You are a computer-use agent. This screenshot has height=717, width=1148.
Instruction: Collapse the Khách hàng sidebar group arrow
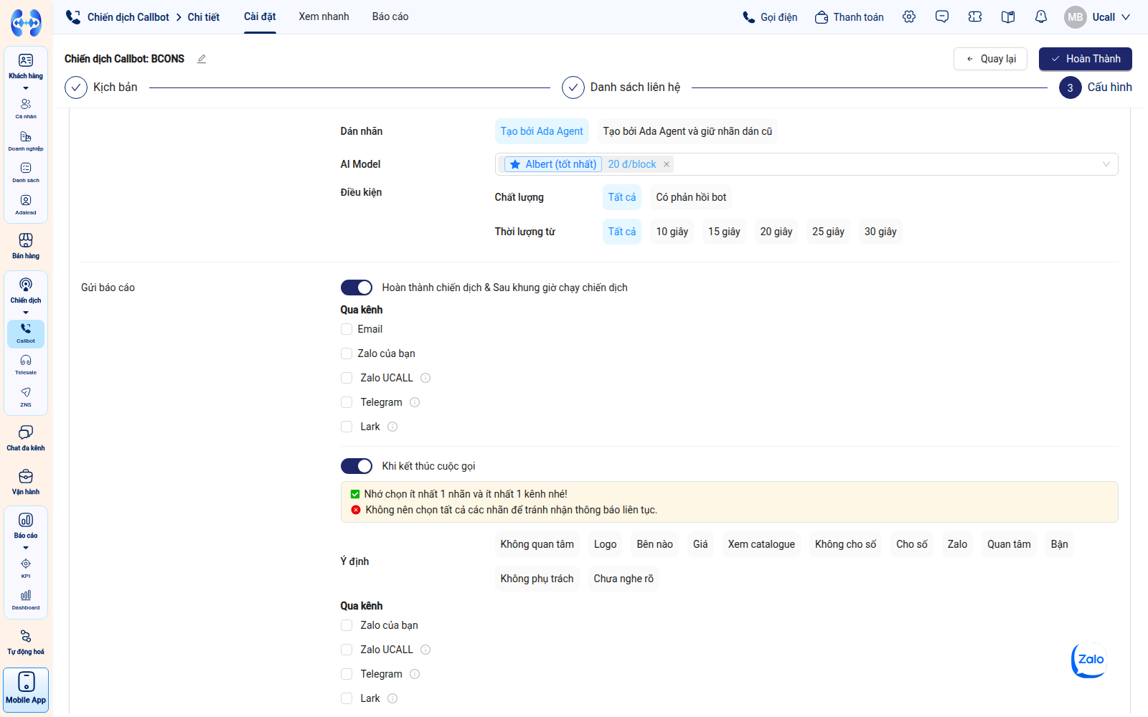click(26, 88)
